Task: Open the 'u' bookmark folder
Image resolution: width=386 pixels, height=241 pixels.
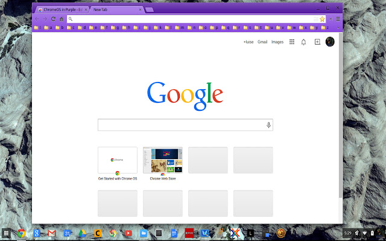Action: [x=269, y=28]
